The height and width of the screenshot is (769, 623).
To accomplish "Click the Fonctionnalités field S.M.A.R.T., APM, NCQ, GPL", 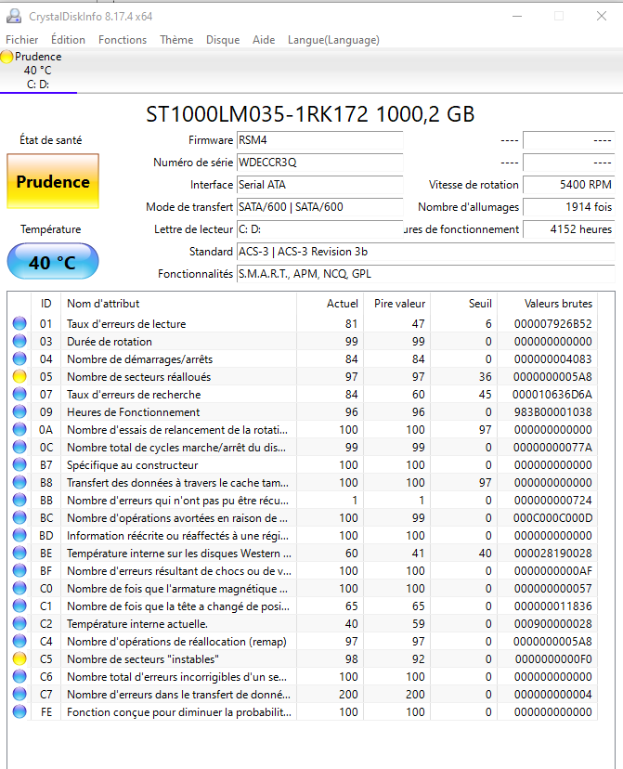I will click(425, 274).
